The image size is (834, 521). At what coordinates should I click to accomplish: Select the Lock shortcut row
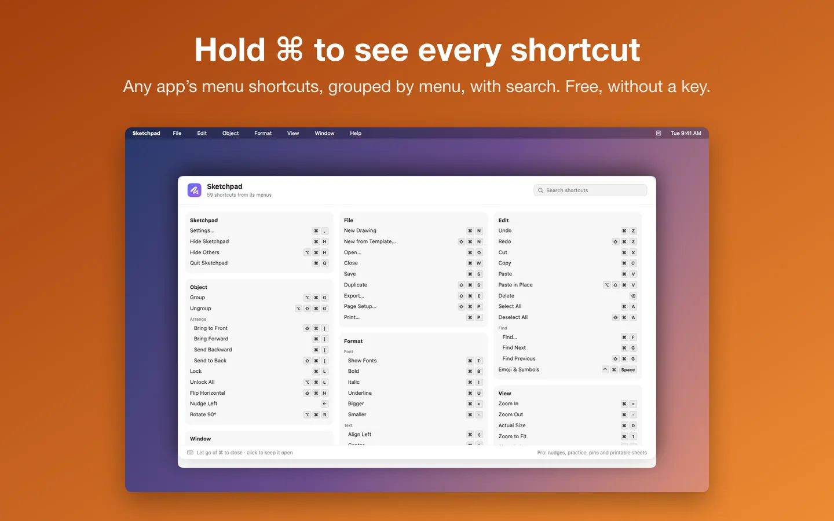(x=259, y=372)
